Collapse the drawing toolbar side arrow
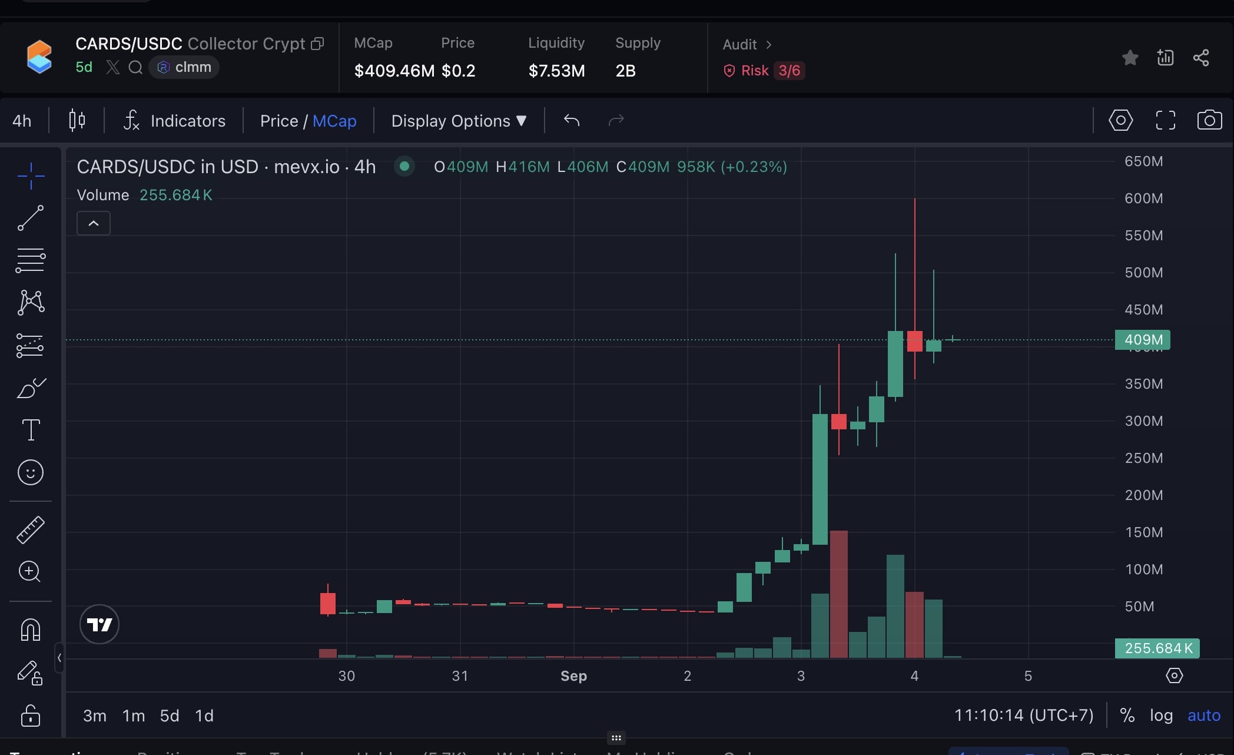Screen dimensions: 1234x755 59,658
